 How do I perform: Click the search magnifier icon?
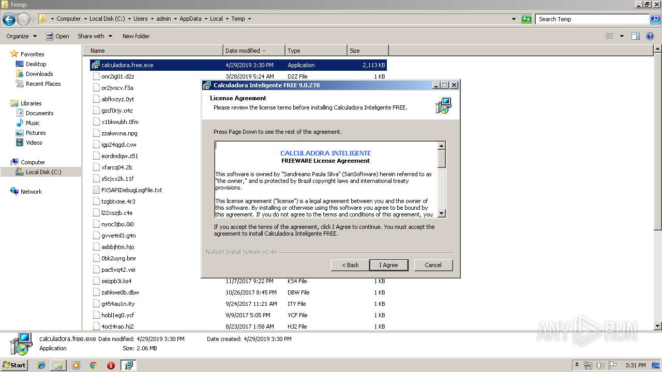[x=655, y=19]
